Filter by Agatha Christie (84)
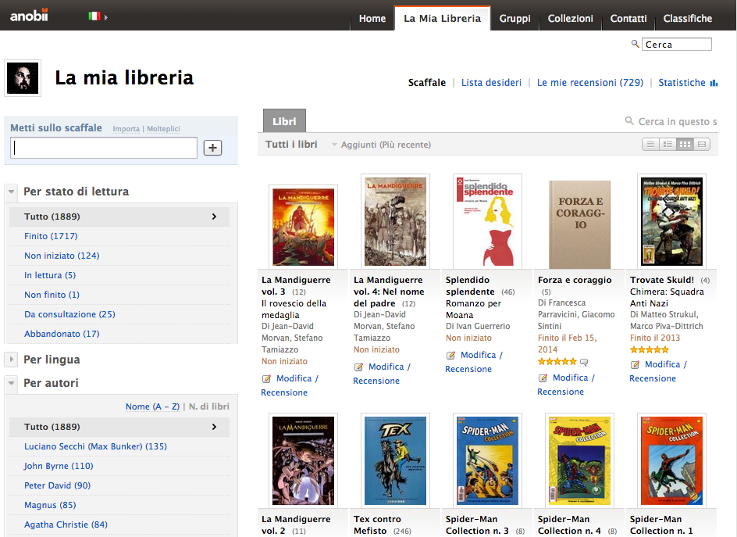Viewport: 737px width, 537px height. click(x=66, y=524)
